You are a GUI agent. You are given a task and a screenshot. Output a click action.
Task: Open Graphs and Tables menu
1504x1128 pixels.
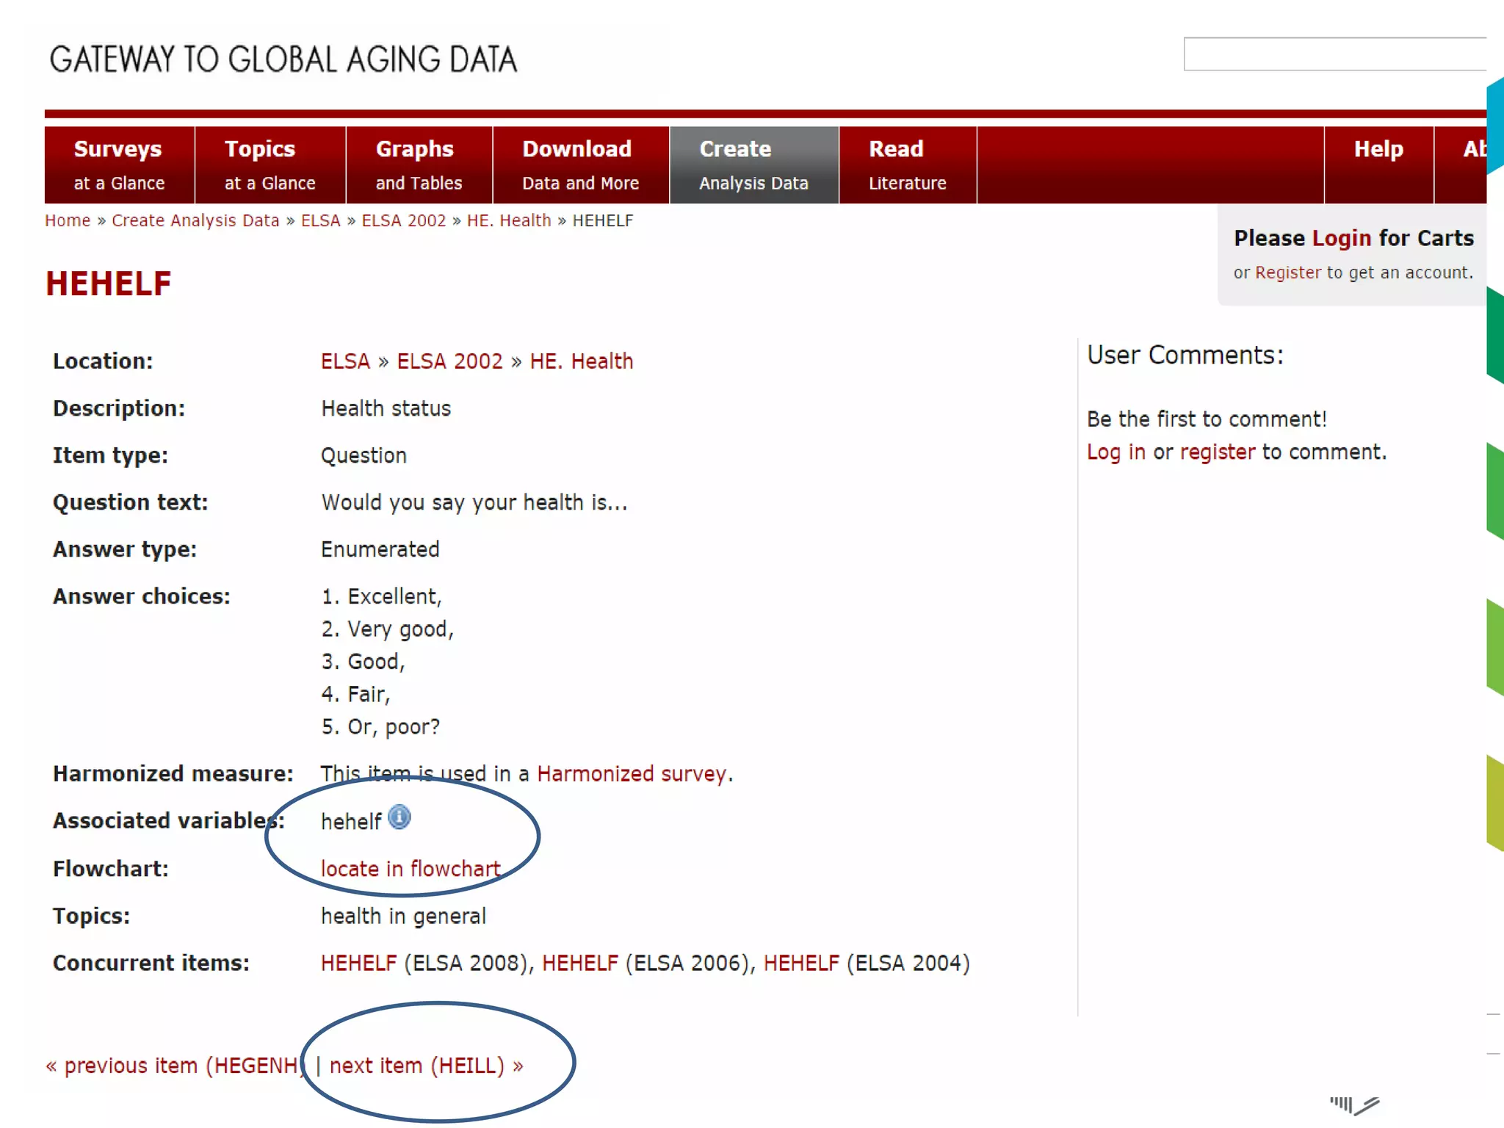[x=419, y=165]
